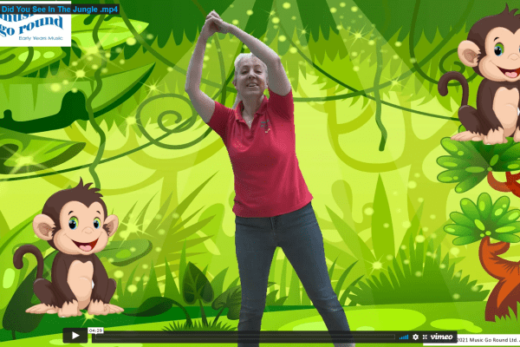Click the 04:29 timestamp label

pyautogui.click(x=99, y=331)
